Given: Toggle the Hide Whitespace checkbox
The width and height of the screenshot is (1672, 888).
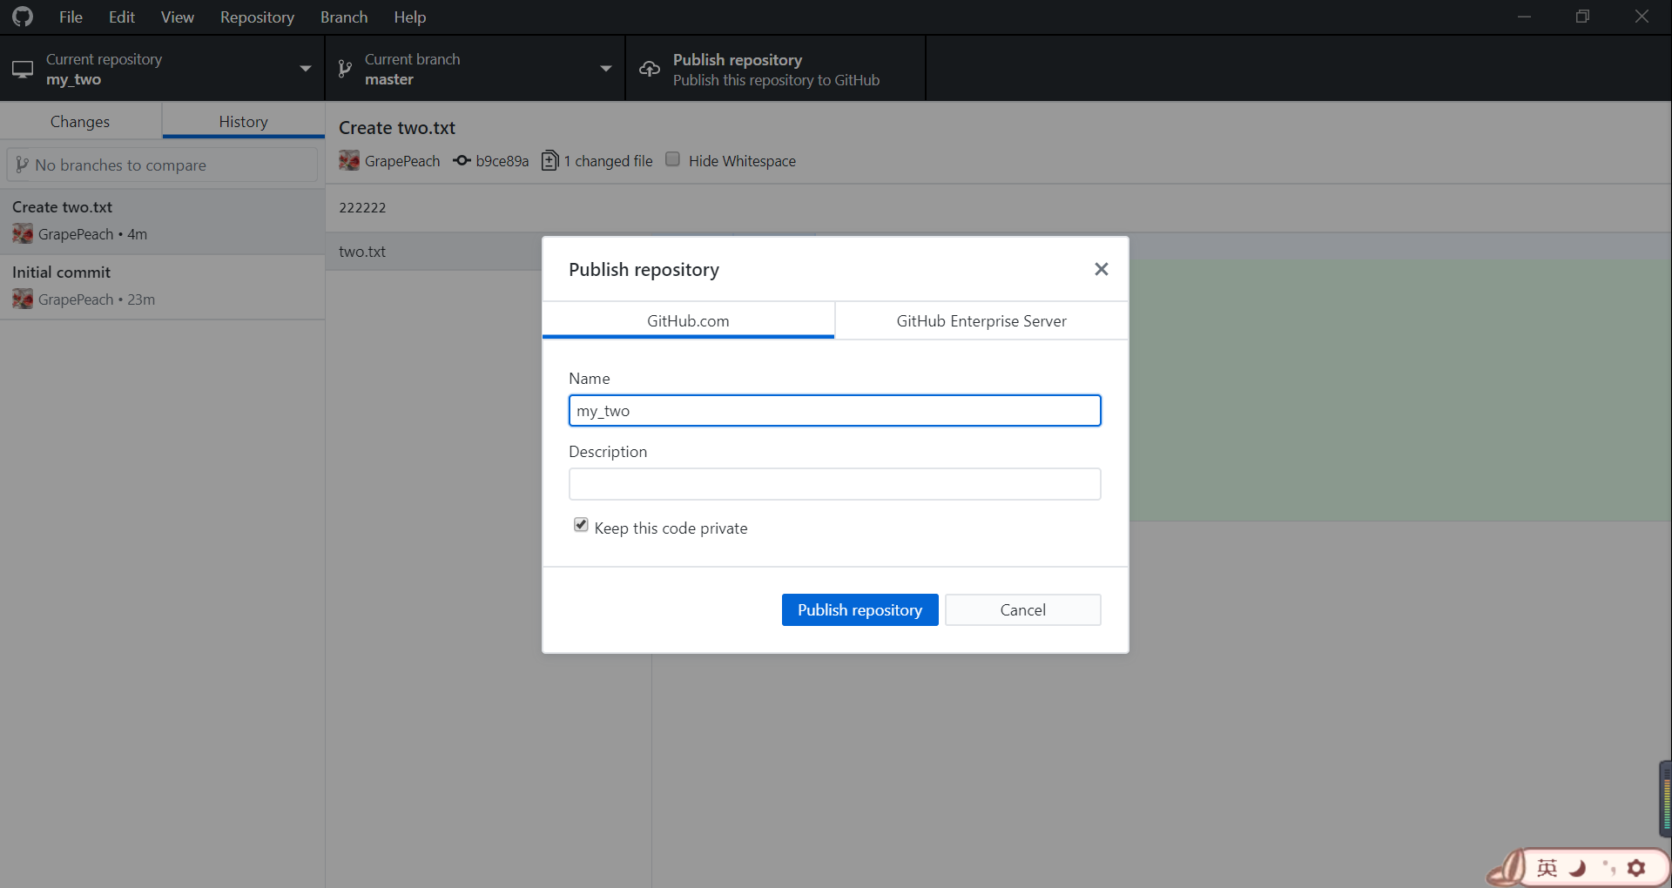Looking at the screenshot, I should (672, 159).
